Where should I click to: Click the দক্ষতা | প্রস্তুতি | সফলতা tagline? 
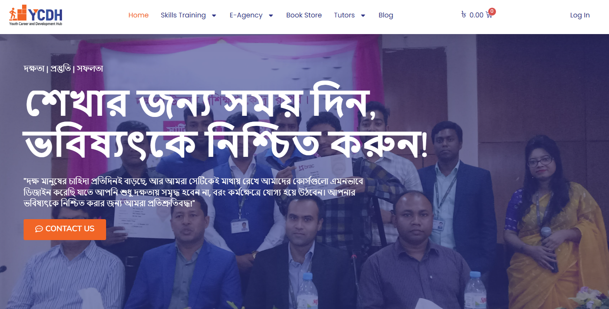pos(63,69)
